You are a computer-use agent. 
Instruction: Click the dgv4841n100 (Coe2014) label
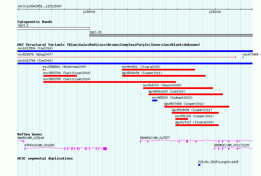tap(167, 91)
